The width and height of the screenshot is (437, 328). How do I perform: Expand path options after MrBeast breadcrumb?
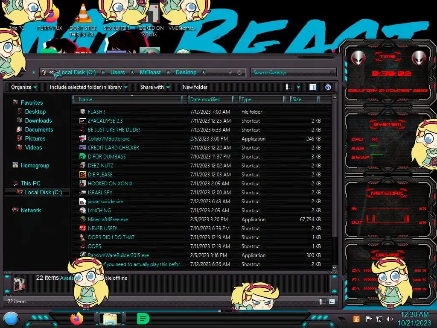[168, 72]
